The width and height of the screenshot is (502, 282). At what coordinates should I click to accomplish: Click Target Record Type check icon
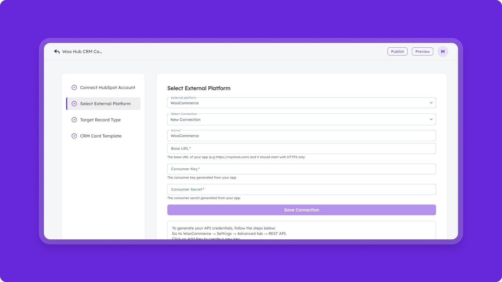pyautogui.click(x=74, y=120)
